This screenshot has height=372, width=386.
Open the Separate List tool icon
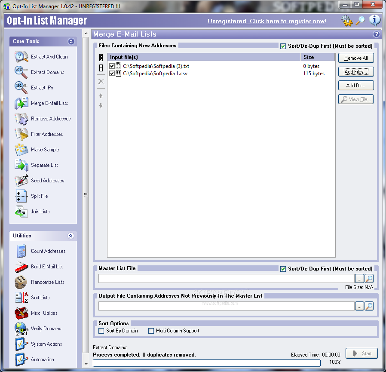click(21, 165)
